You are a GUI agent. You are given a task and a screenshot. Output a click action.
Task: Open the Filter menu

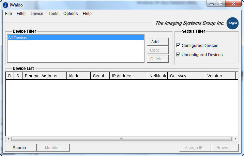21,14
